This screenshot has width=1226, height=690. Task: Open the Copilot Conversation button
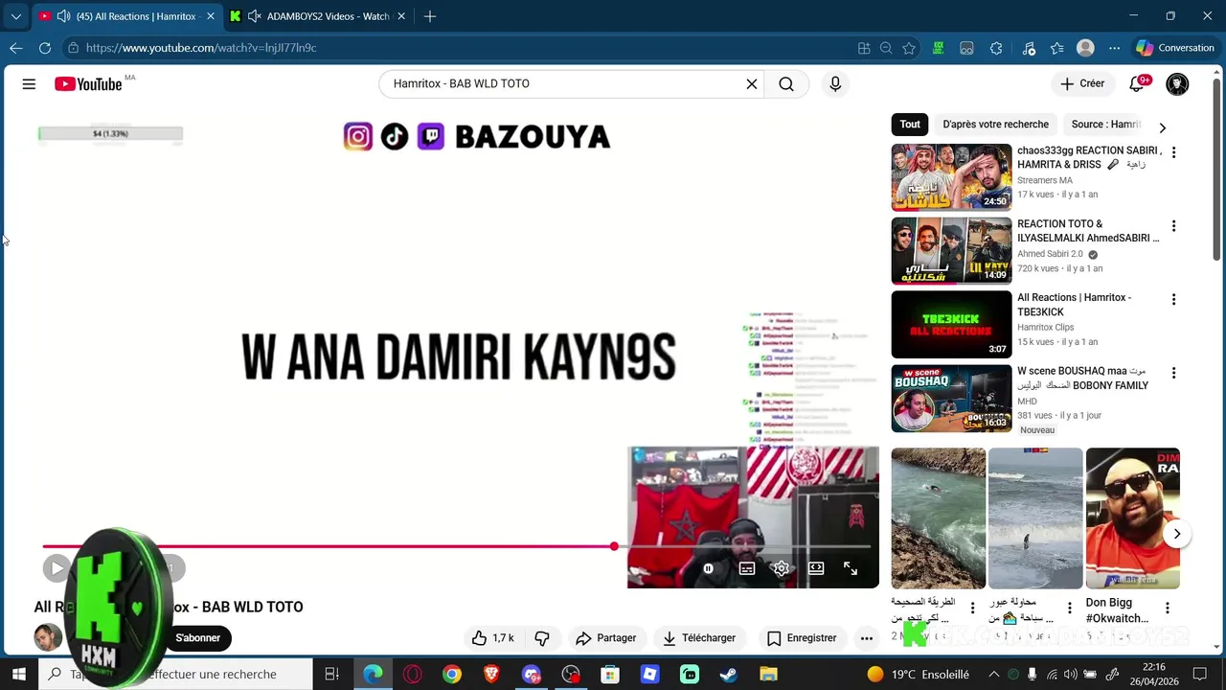pyautogui.click(x=1174, y=48)
